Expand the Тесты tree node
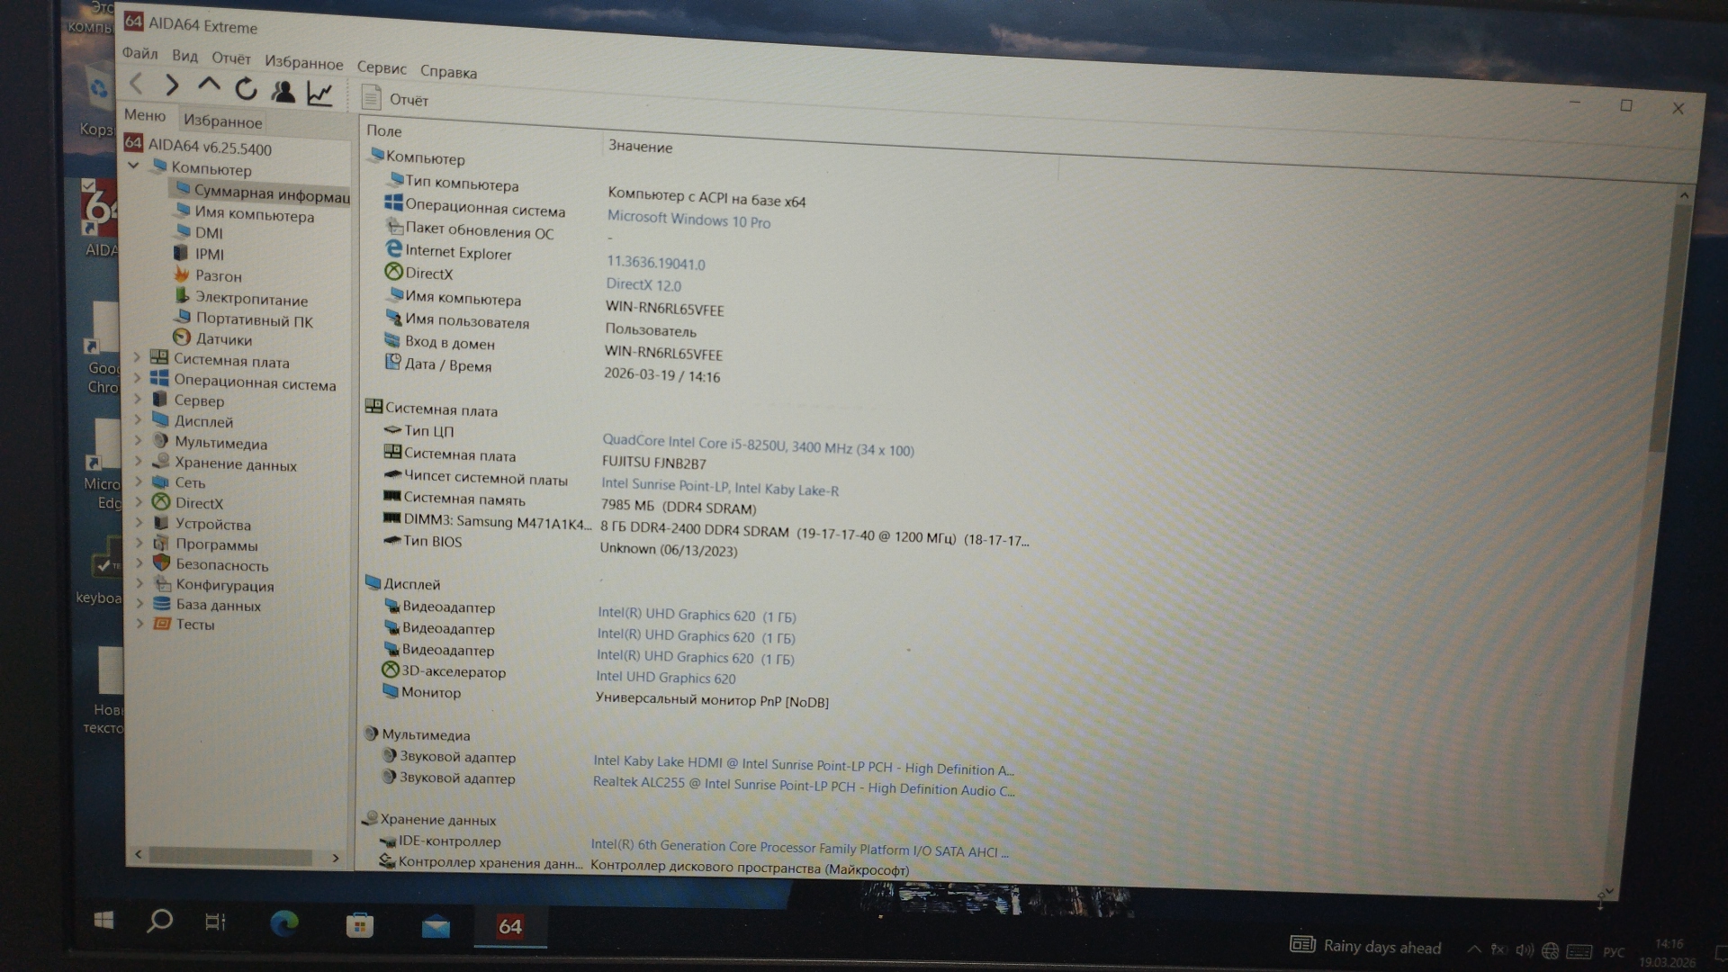Image resolution: width=1728 pixels, height=972 pixels. pos(139,623)
